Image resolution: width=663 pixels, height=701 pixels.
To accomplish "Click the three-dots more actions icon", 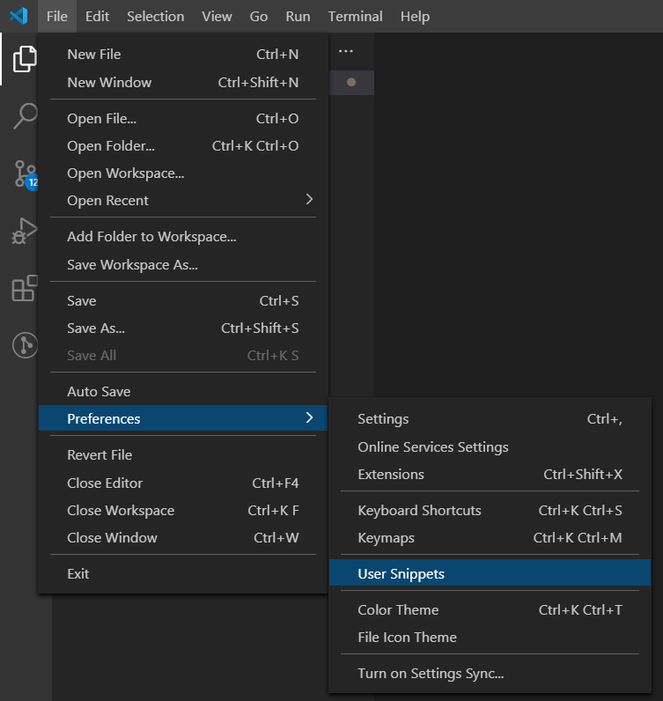I will point(345,51).
